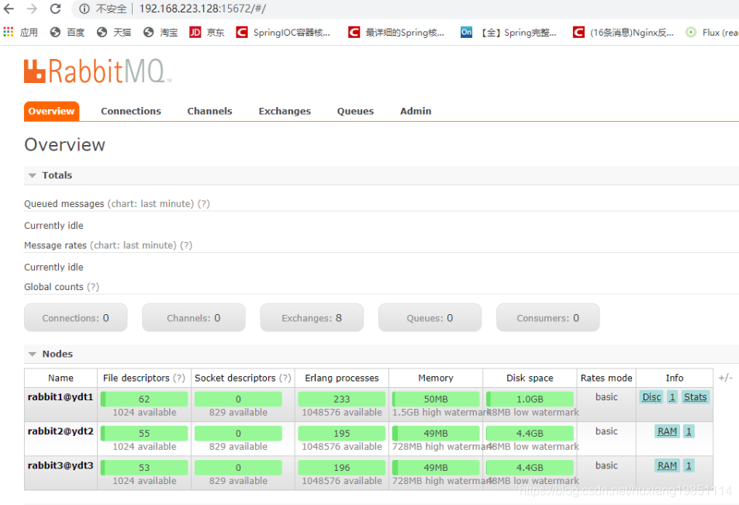Click the RabbitMQ logo

click(x=98, y=71)
